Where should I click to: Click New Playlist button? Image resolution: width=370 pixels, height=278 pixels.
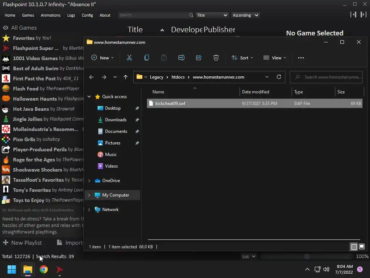[22, 243]
